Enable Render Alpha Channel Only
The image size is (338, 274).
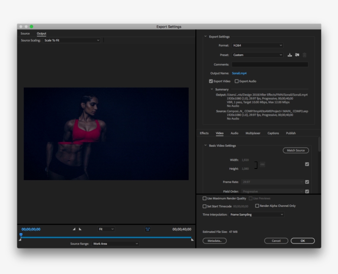pos(257,206)
